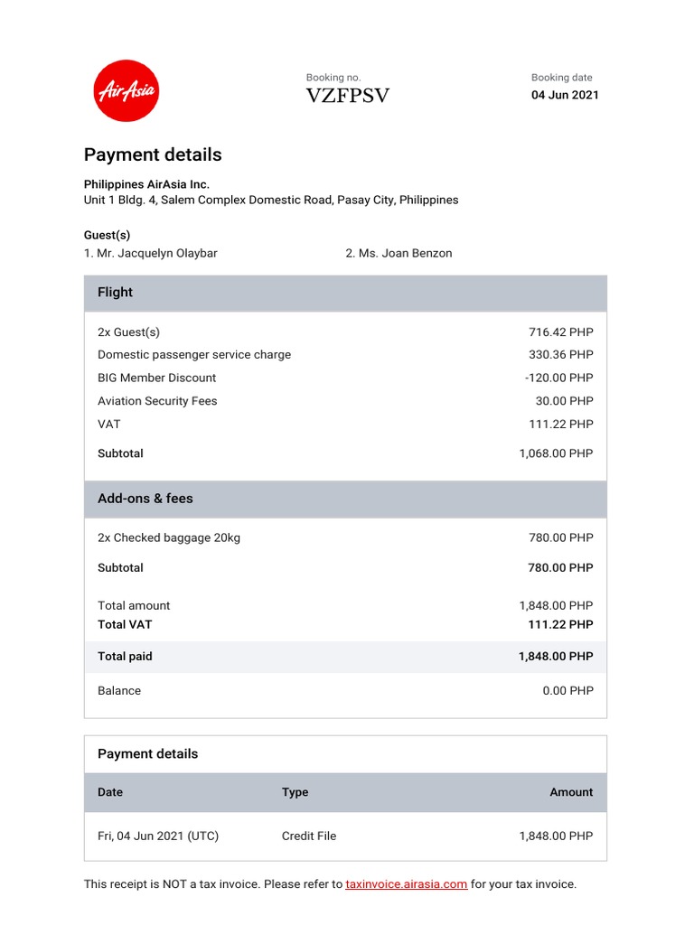Viewport: 694px width, 925px height.
Task: Click the Type column header
Action: 295,792
